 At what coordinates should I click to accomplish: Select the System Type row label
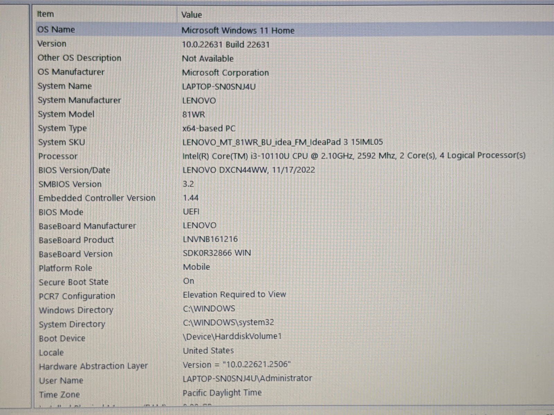(x=62, y=128)
